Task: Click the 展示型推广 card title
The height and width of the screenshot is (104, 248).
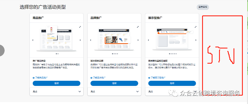Action: tap(155, 18)
